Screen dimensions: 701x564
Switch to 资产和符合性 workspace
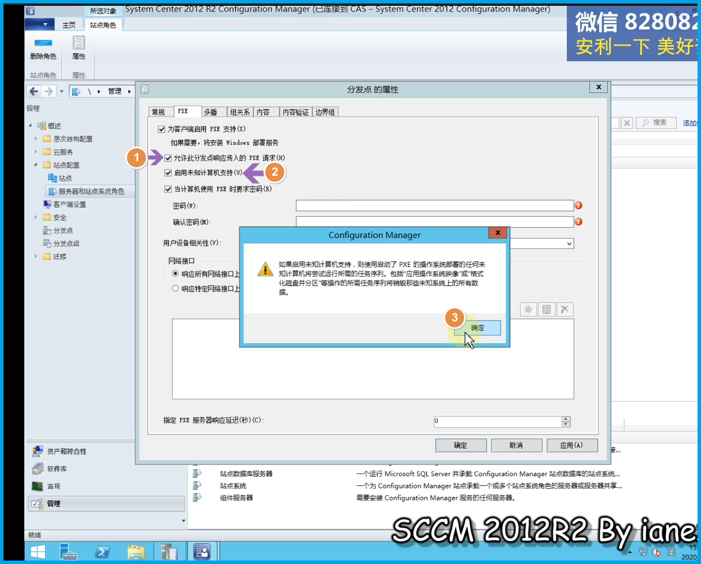(67, 451)
